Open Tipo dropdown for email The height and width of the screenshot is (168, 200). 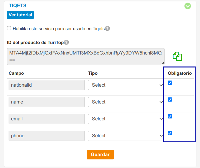coord(126,119)
